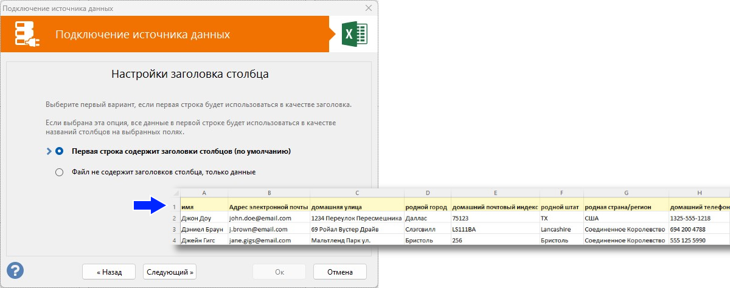This screenshot has height=288, width=730.
Task: Click cell 'jane.gigs@email.com'
Action: coord(269,241)
